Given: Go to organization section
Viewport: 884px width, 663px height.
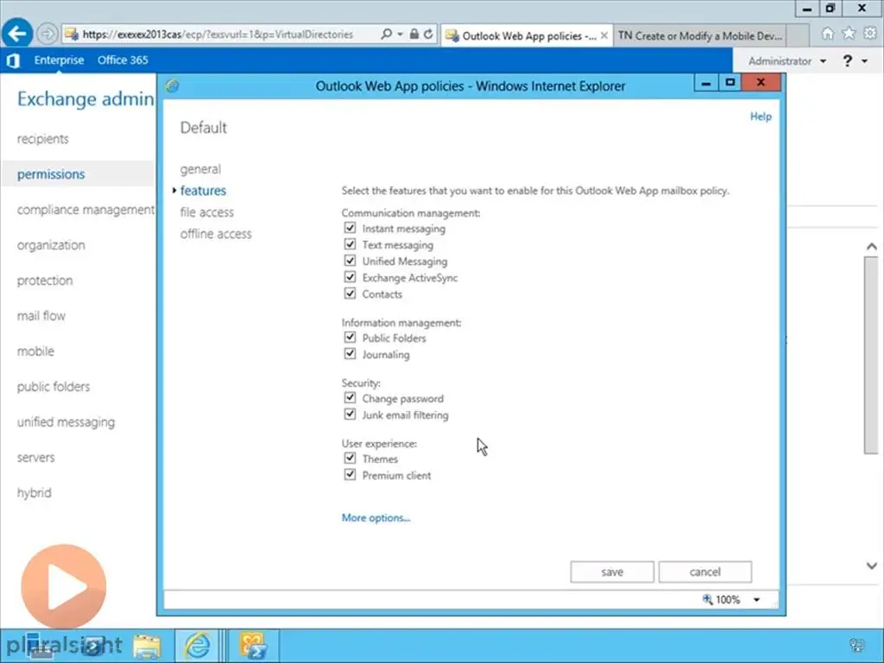Looking at the screenshot, I should coord(51,244).
